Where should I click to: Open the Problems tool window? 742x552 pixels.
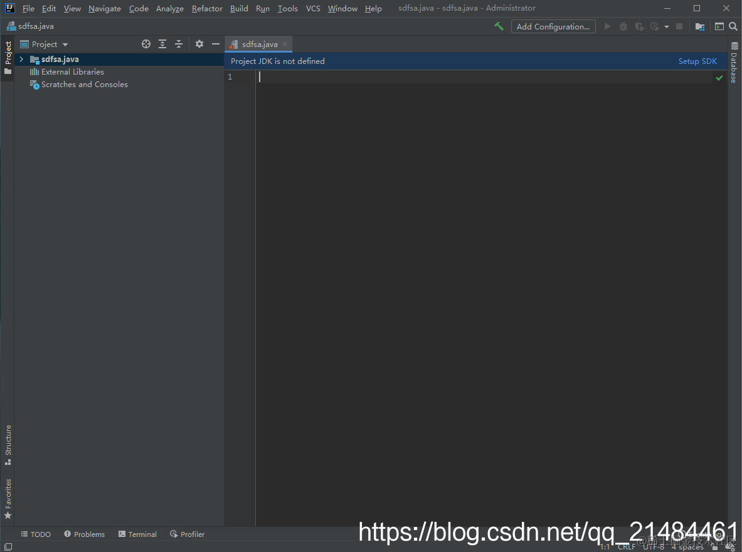(x=85, y=534)
